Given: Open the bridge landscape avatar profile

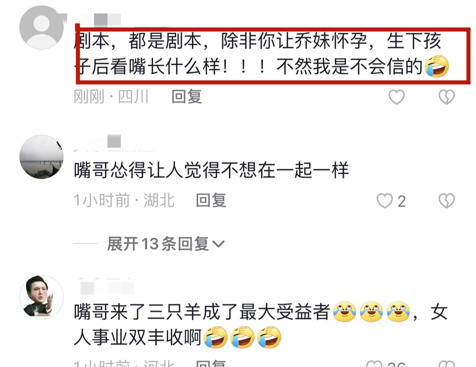Looking at the screenshot, I should (41, 157).
